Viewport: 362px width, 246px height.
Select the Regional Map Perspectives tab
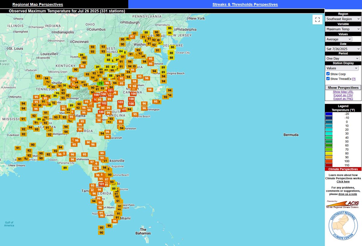pyautogui.click(x=37, y=4)
